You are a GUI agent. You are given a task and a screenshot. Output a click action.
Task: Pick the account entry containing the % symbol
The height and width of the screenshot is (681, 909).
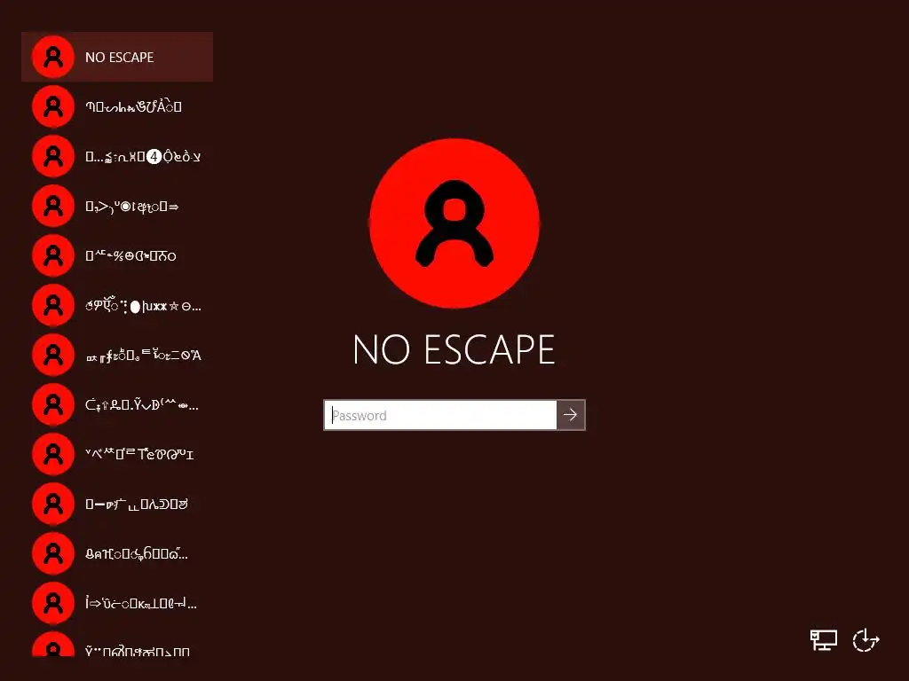117,255
